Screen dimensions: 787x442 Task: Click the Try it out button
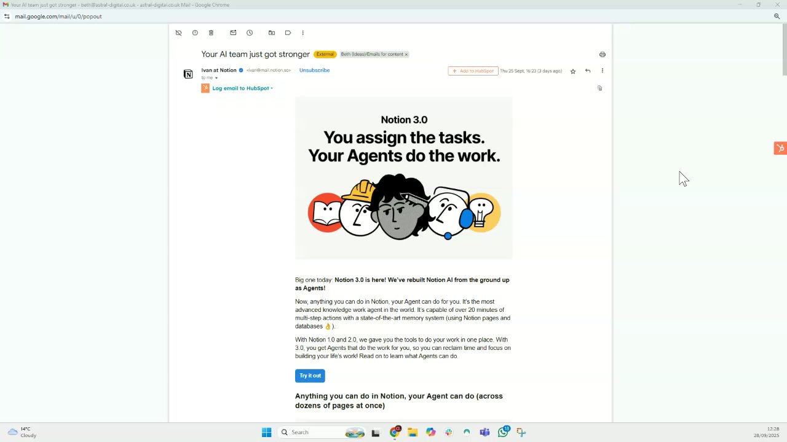(x=310, y=376)
